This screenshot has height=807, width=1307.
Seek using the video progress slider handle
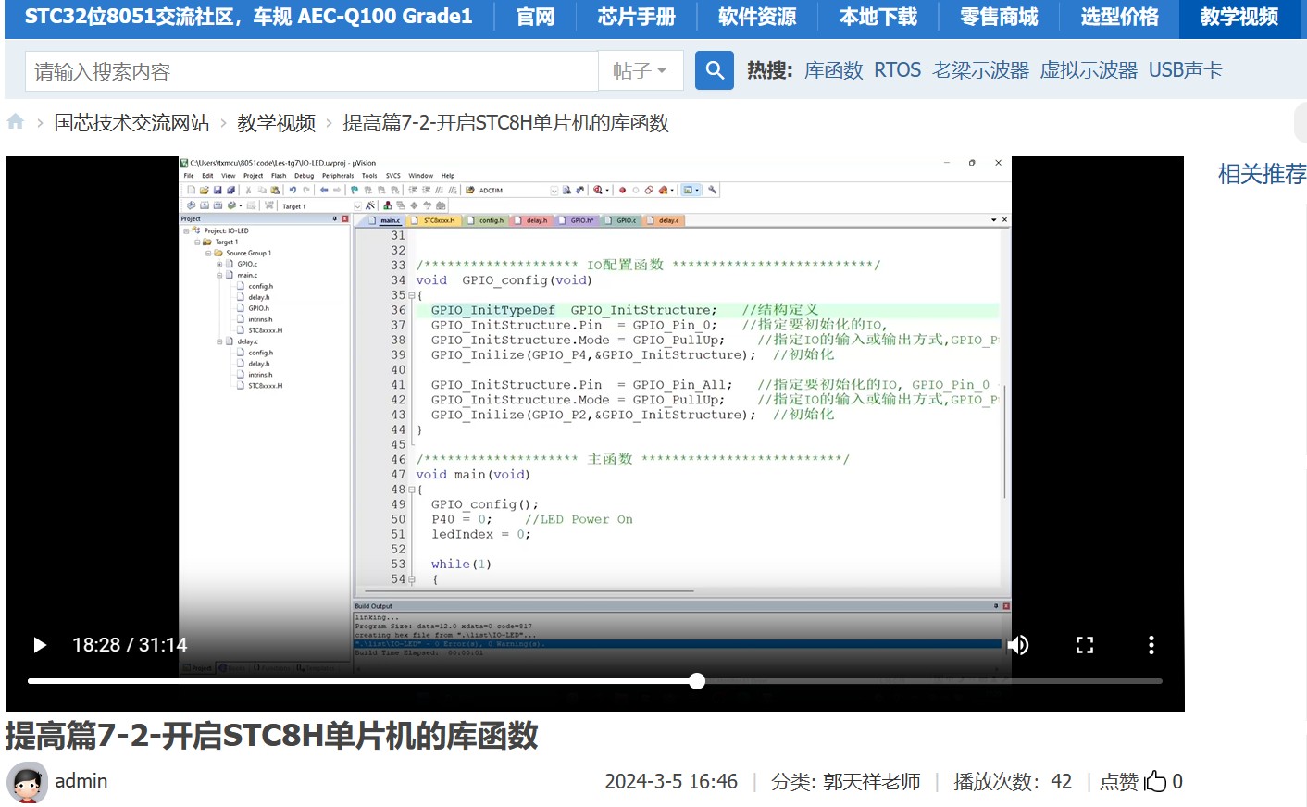pos(697,681)
